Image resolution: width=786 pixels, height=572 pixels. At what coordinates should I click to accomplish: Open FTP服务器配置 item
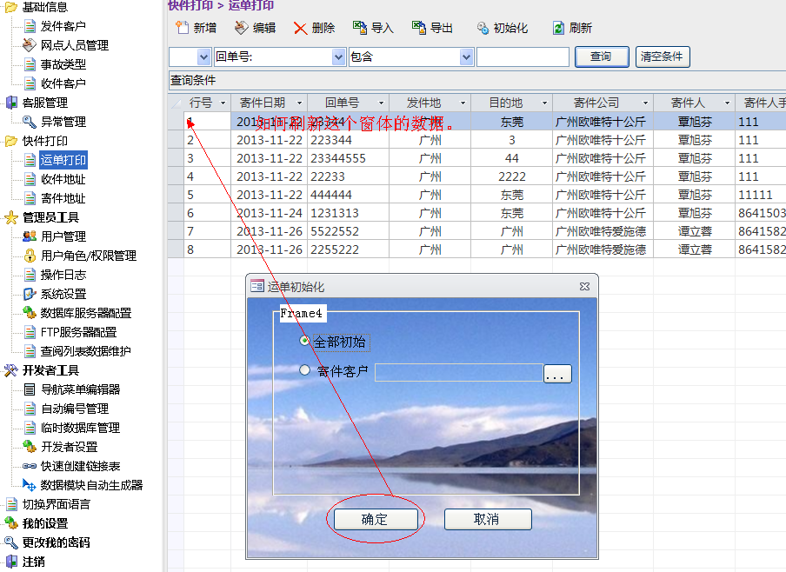tap(79, 332)
